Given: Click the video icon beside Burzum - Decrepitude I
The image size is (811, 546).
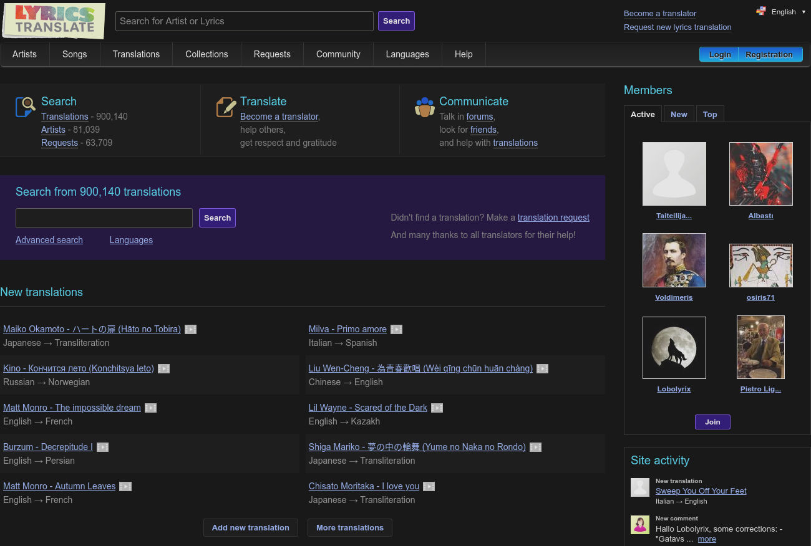Looking at the screenshot, I should point(102,447).
